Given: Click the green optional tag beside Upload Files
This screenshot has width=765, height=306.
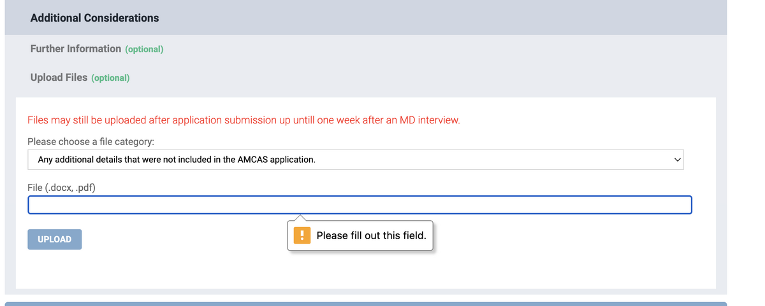Looking at the screenshot, I should point(110,78).
